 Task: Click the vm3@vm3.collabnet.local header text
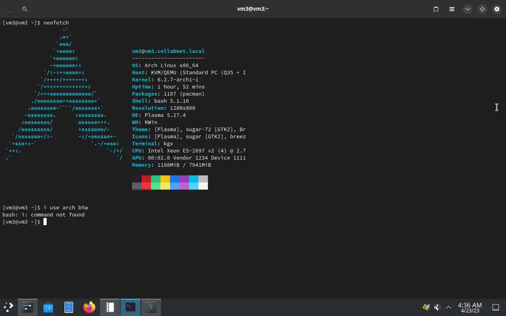168,51
